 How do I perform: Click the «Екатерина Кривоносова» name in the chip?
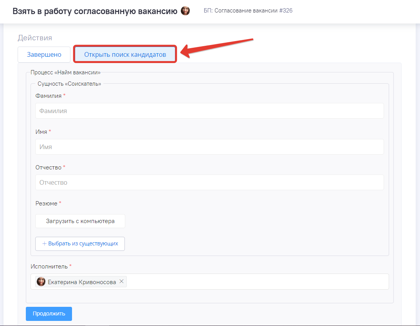[82, 282]
